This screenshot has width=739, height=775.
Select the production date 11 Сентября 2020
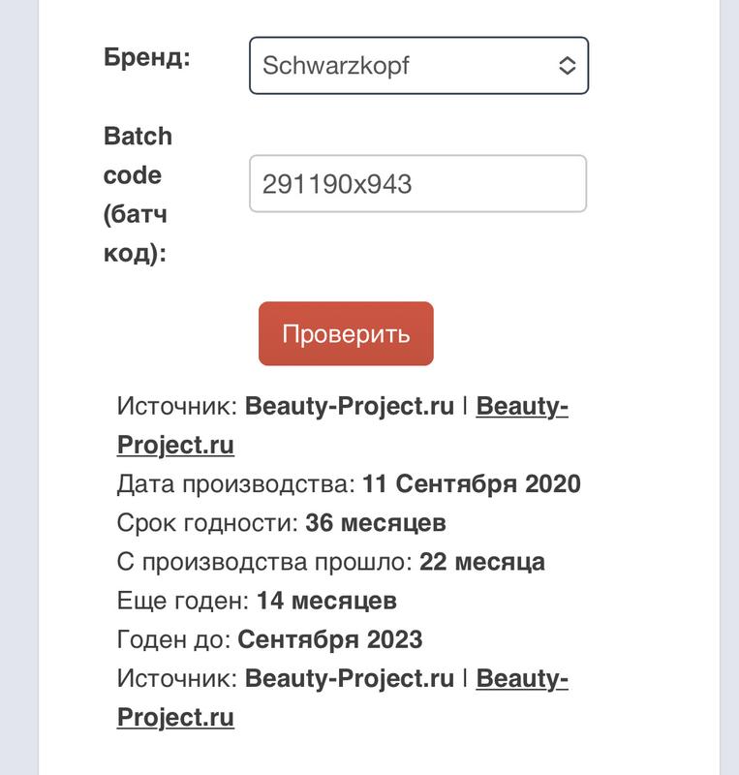[471, 484]
